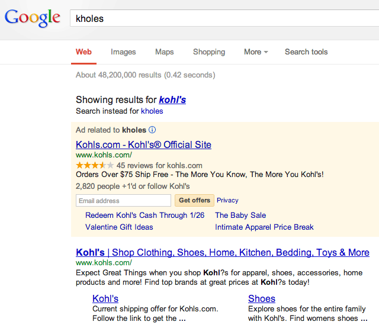
Task: Select the Web tab
Action: [83, 52]
